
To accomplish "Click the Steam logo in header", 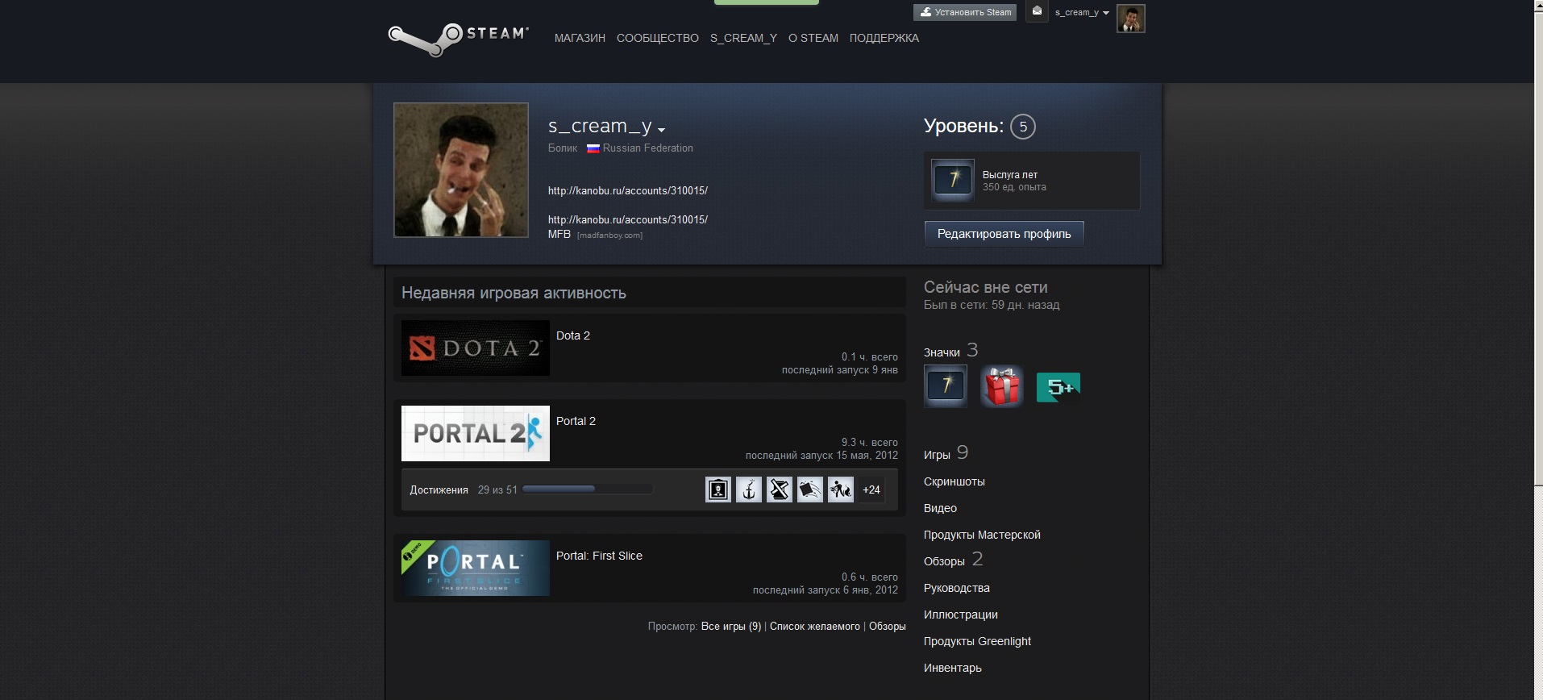I will click(x=458, y=37).
